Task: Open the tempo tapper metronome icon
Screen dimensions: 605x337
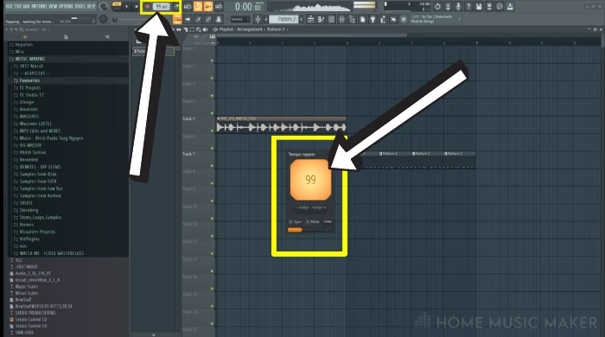Action: point(176,7)
